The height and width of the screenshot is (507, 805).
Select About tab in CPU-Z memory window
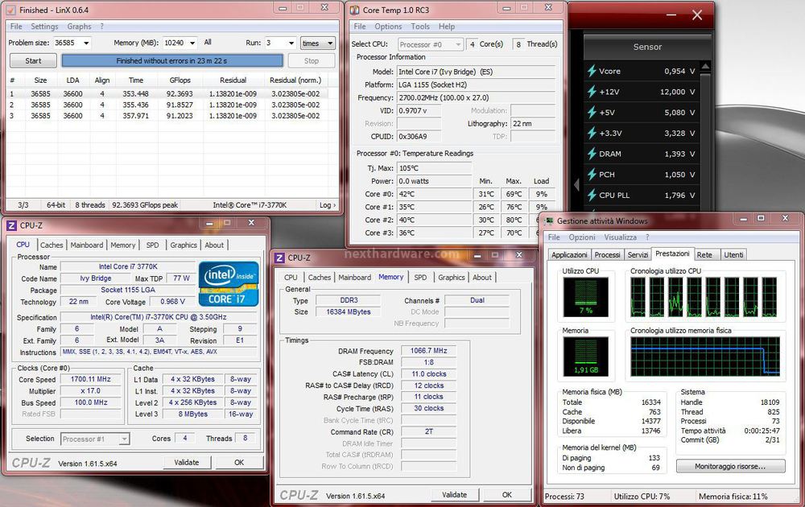click(x=482, y=277)
